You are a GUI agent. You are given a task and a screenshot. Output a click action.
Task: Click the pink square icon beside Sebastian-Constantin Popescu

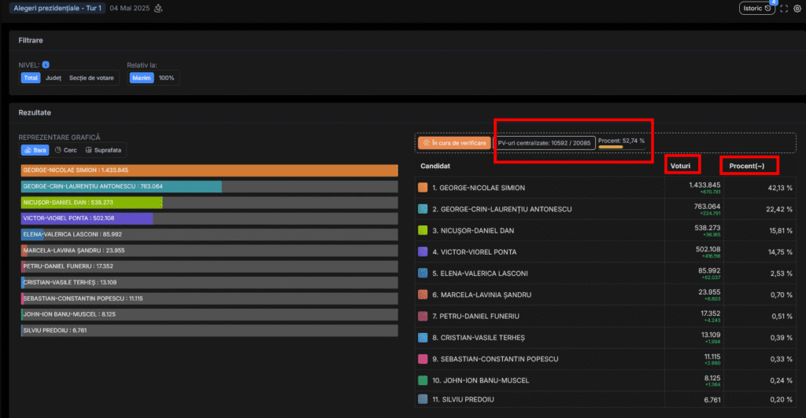pos(423,358)
